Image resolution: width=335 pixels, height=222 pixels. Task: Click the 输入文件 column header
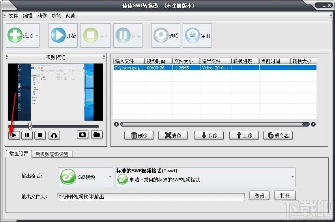[x=129, y=61]
